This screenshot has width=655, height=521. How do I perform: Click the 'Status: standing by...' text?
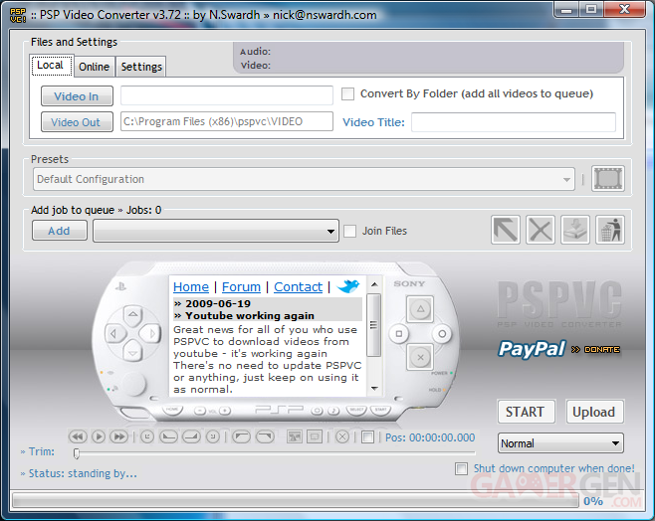pyautogui.click(x=83, y=474)
